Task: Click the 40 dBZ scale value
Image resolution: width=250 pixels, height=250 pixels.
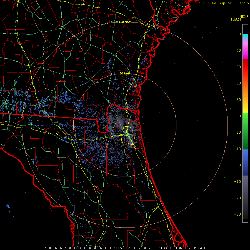Action: 239,100
